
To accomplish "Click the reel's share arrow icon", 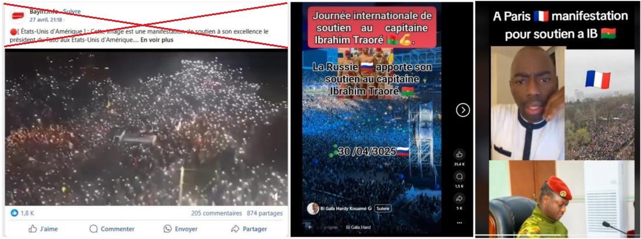I will 459,198.
